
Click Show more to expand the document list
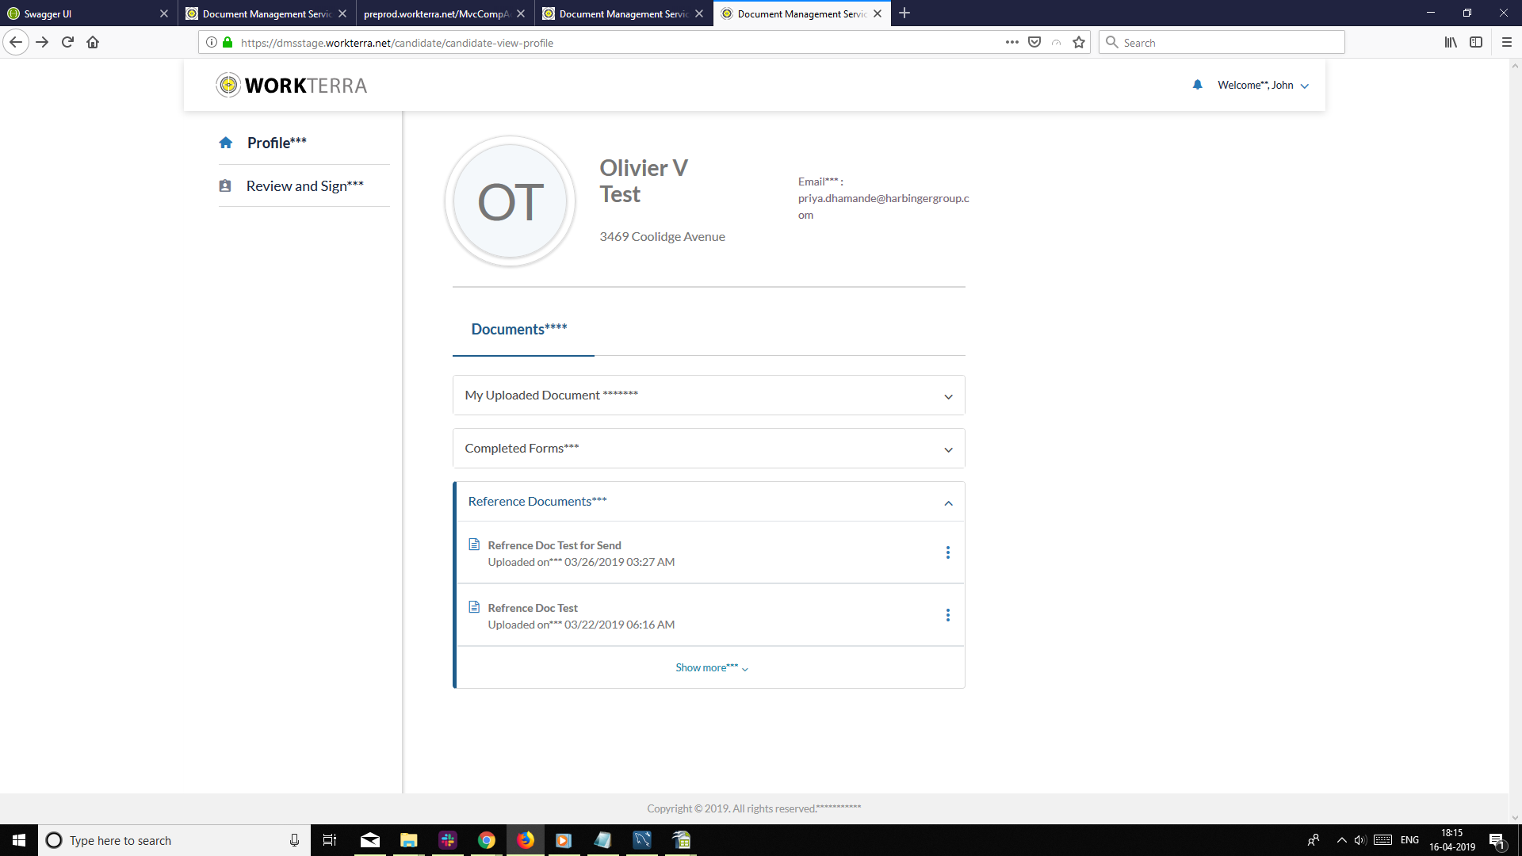point(711,667)
